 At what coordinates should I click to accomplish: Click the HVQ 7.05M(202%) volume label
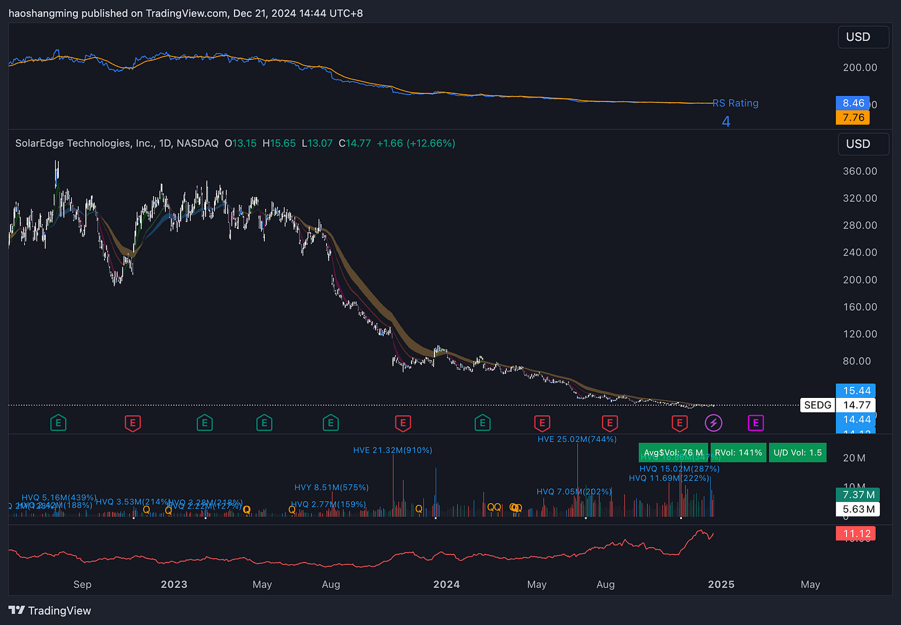574,492
